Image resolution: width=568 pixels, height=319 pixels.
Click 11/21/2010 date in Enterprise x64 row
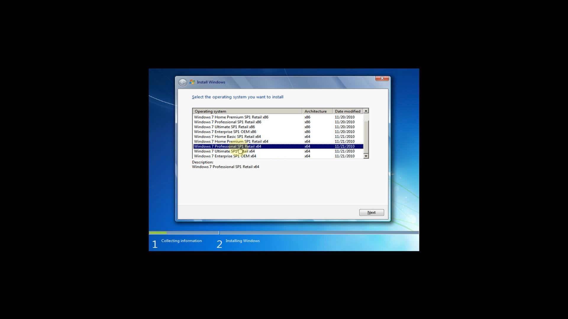click(345, 156)
